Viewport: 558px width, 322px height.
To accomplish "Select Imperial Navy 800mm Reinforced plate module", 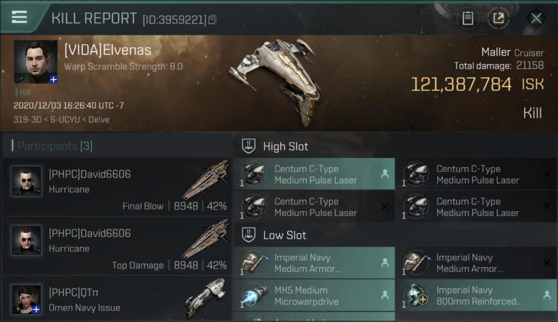I will pyautogui.click(x=476, y=295).
